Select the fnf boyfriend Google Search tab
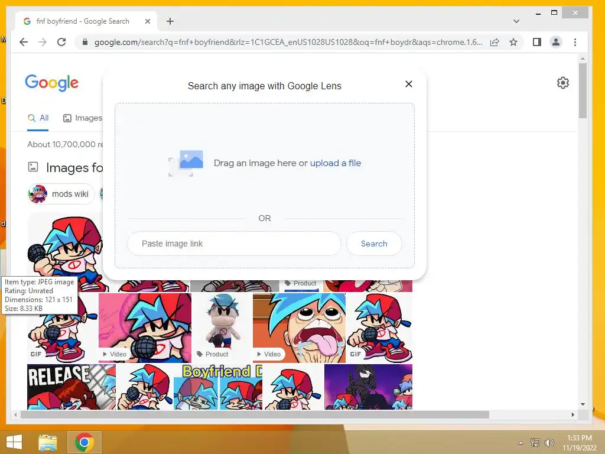Viewport: 605px width, 454px height. pos(86,21)
